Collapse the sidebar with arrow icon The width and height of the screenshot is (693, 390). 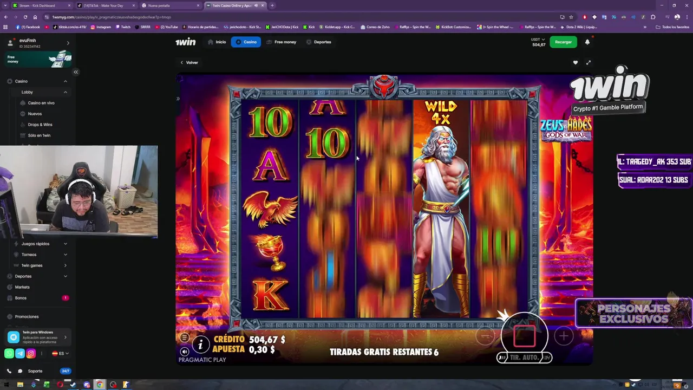coord(76,71)
